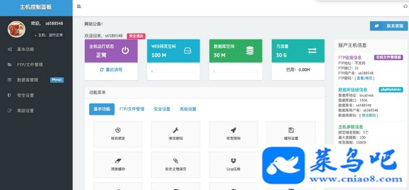409x190 pixels.
Task: Click the Mysql badge in sidebar
Action: pyautogui.click(x=57, y=80)
